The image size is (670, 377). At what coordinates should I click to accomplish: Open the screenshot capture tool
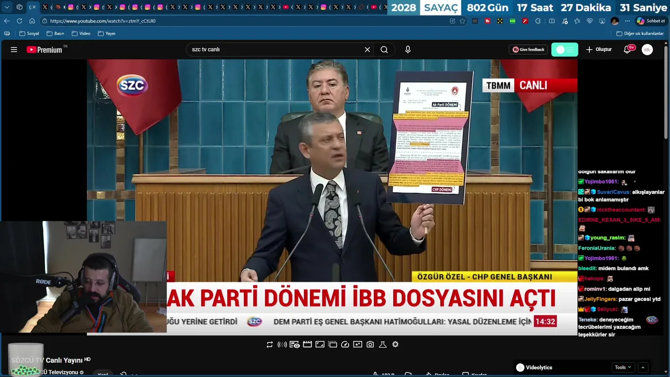[x=602, y=21]
